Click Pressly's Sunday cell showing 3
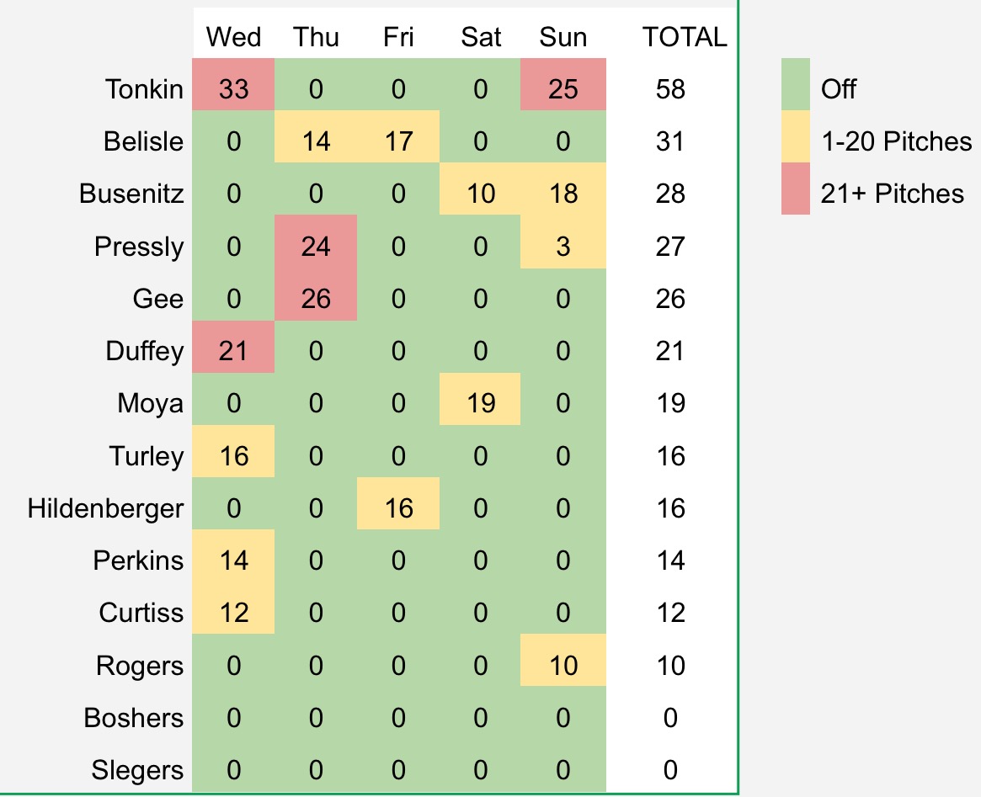Screen dimensions: 981x797 click(x=563, y=246)
